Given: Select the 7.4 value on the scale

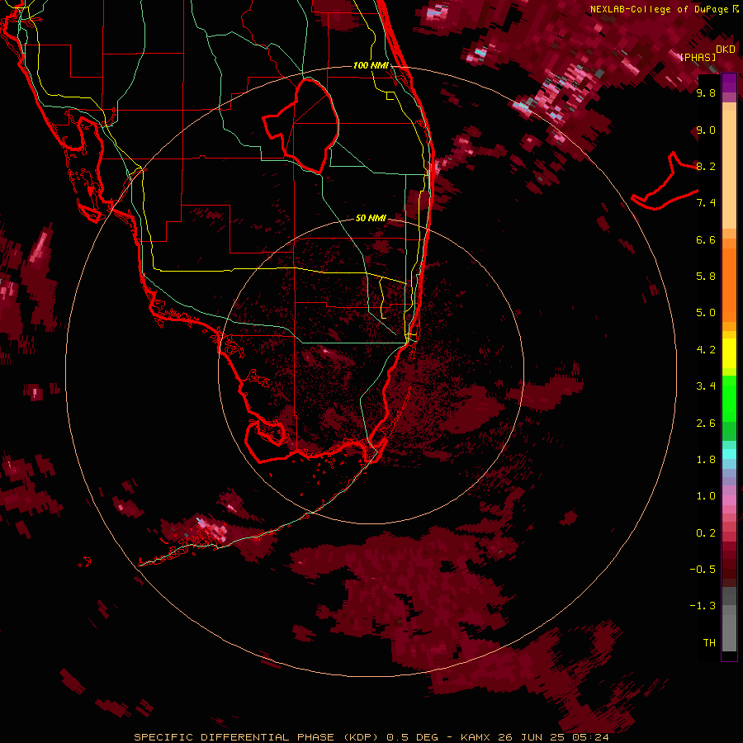Looking at the screenshot, I should tap(706, 203).
